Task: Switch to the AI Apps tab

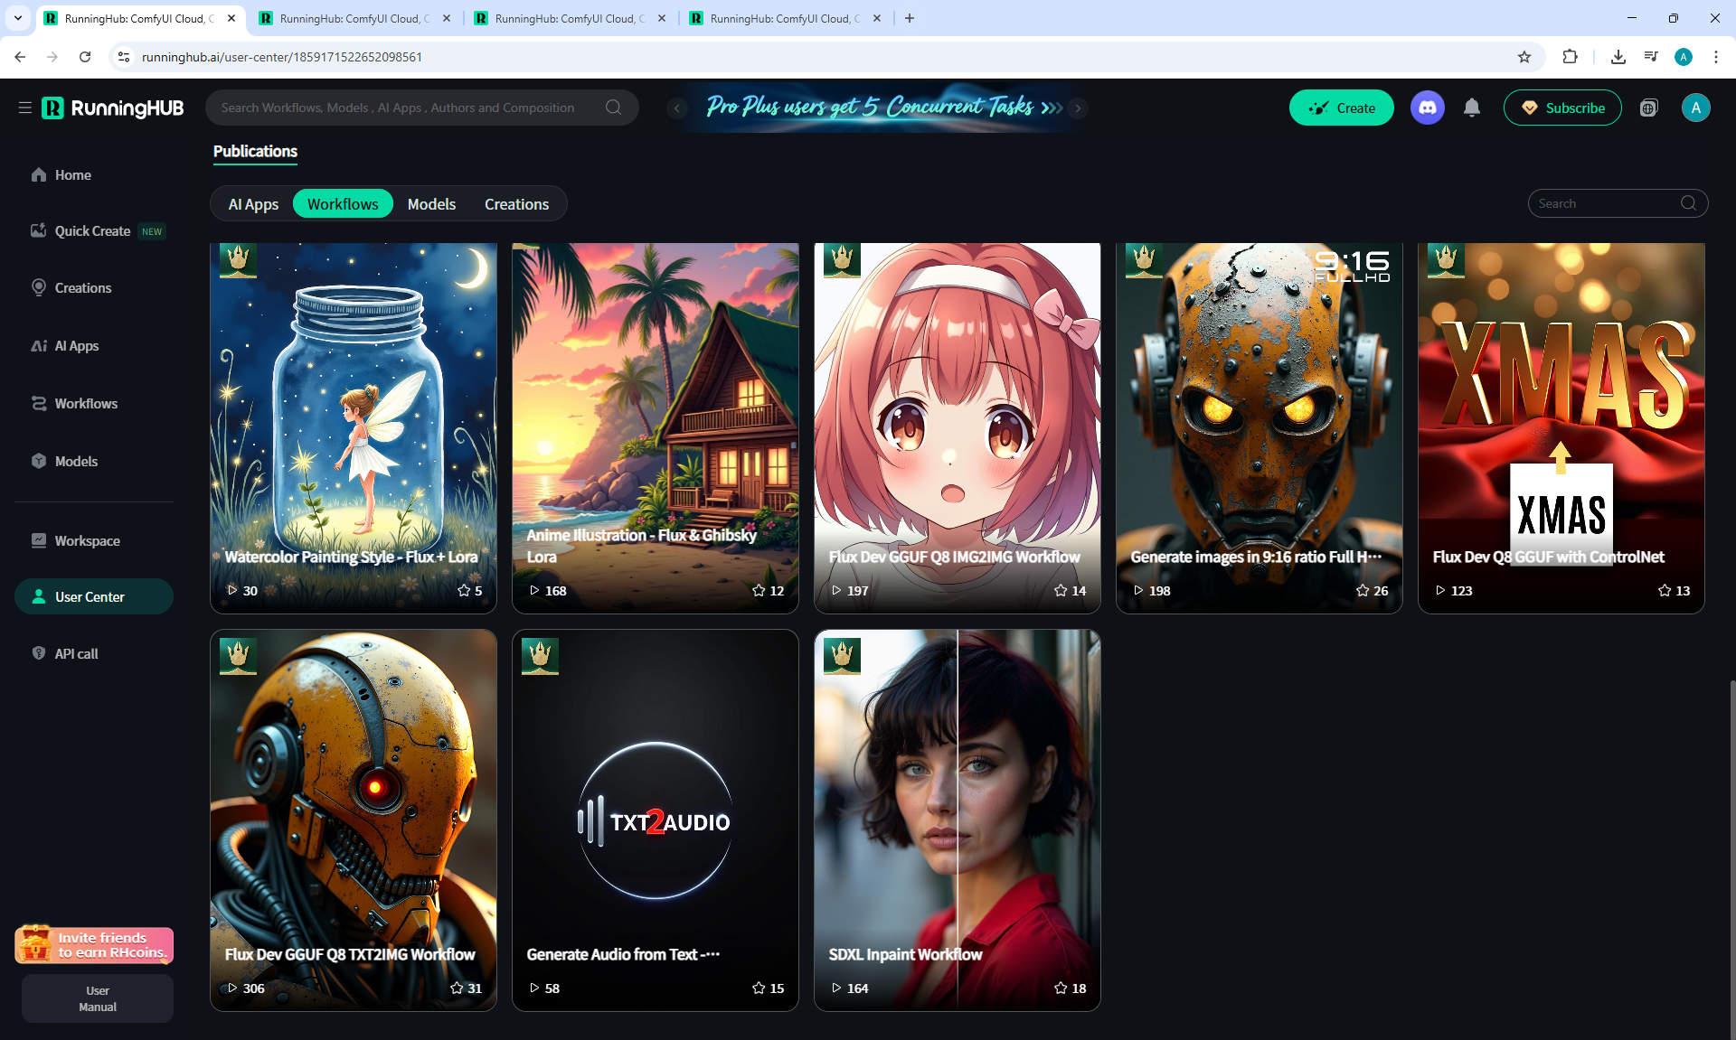Action: (x=253, y=204)
